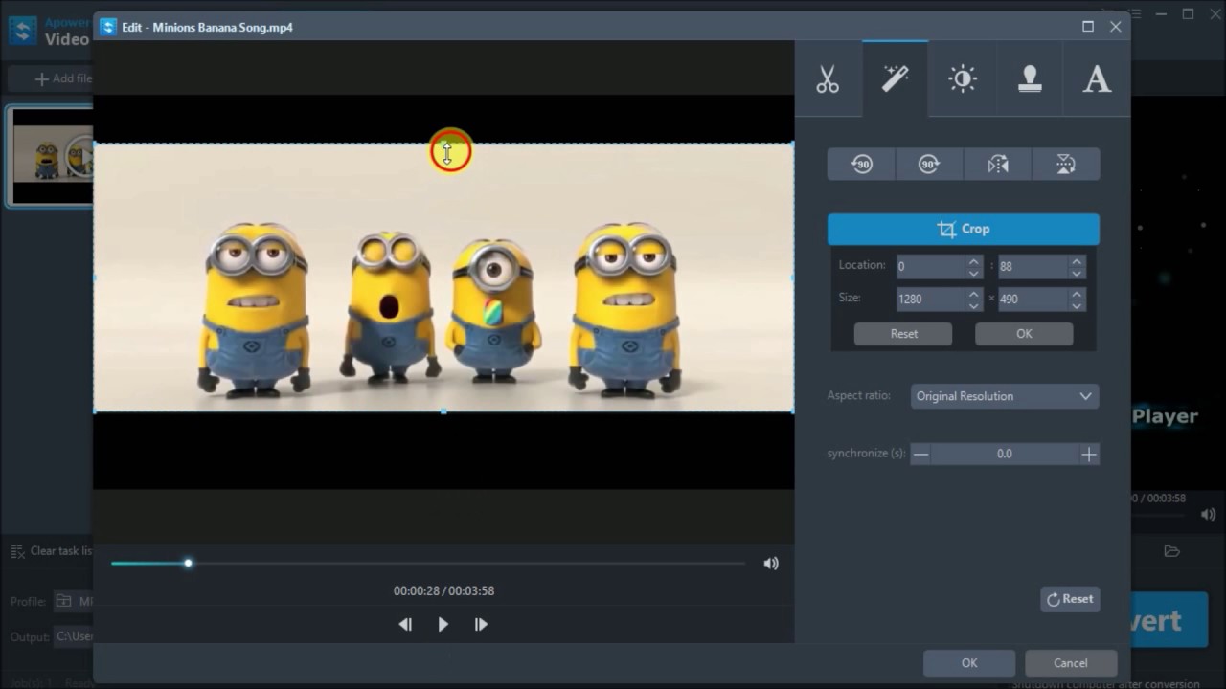
Task: Decrease synchronize value with minus
Action: tap(920, 454)
